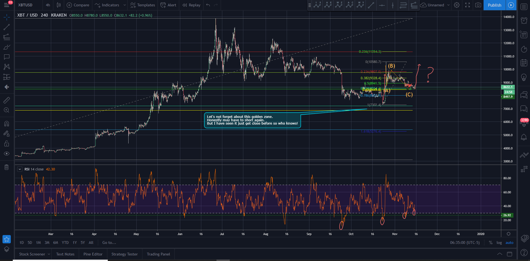Open the Compare symbols dialog
Image resolution: width=530 pixels, height=261 pixels.
tap(78, 5)
